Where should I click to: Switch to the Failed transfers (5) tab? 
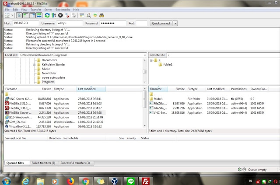tap(43, 163)
